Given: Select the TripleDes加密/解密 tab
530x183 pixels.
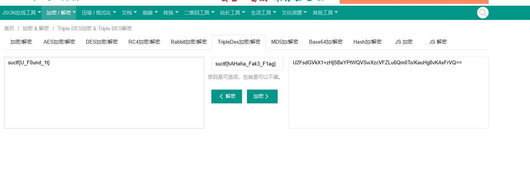Looking at the screenshot, I should coord(239,42).
